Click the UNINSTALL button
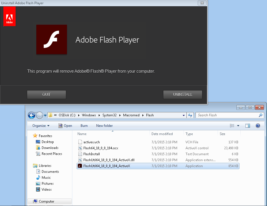This screenshot has height=206, width=267. pyautogui.click(x=182, y=94)
